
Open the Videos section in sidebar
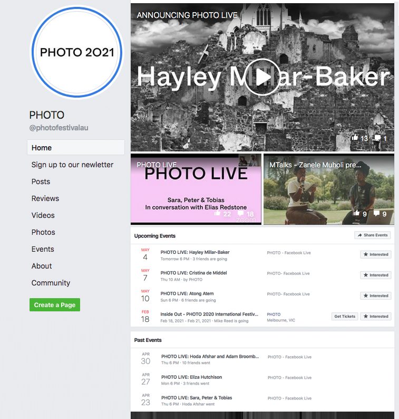tap(43, 215)
